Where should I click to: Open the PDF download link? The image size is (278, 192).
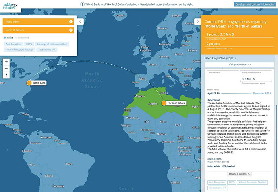click(228, 166)
